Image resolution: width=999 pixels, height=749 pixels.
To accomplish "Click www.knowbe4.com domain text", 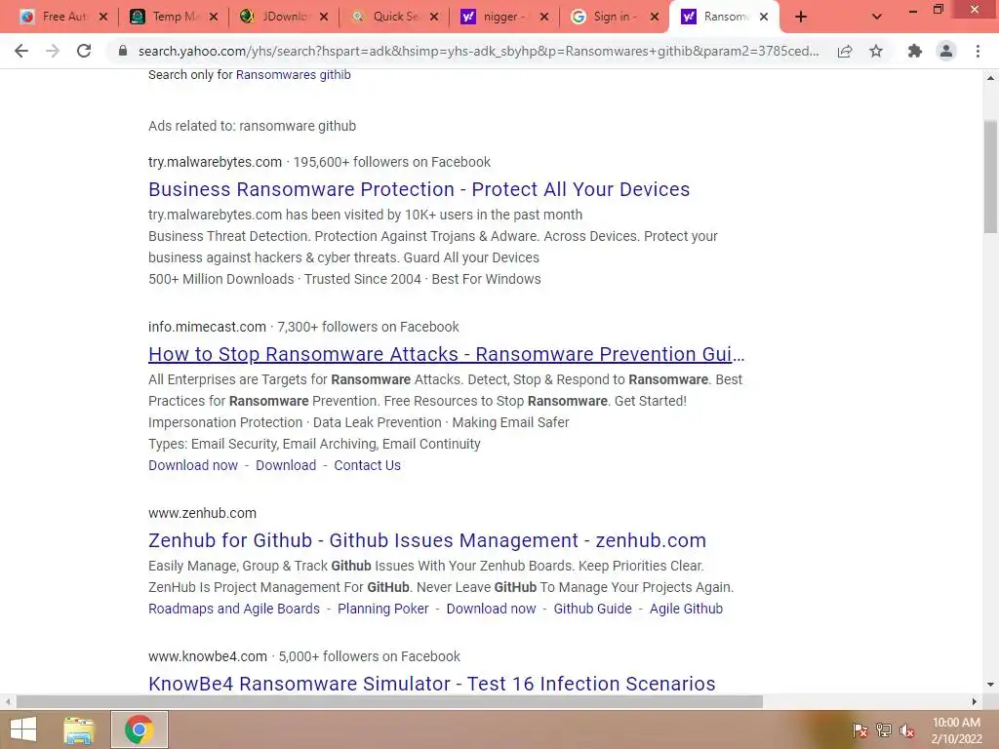I will pos(208,656).
